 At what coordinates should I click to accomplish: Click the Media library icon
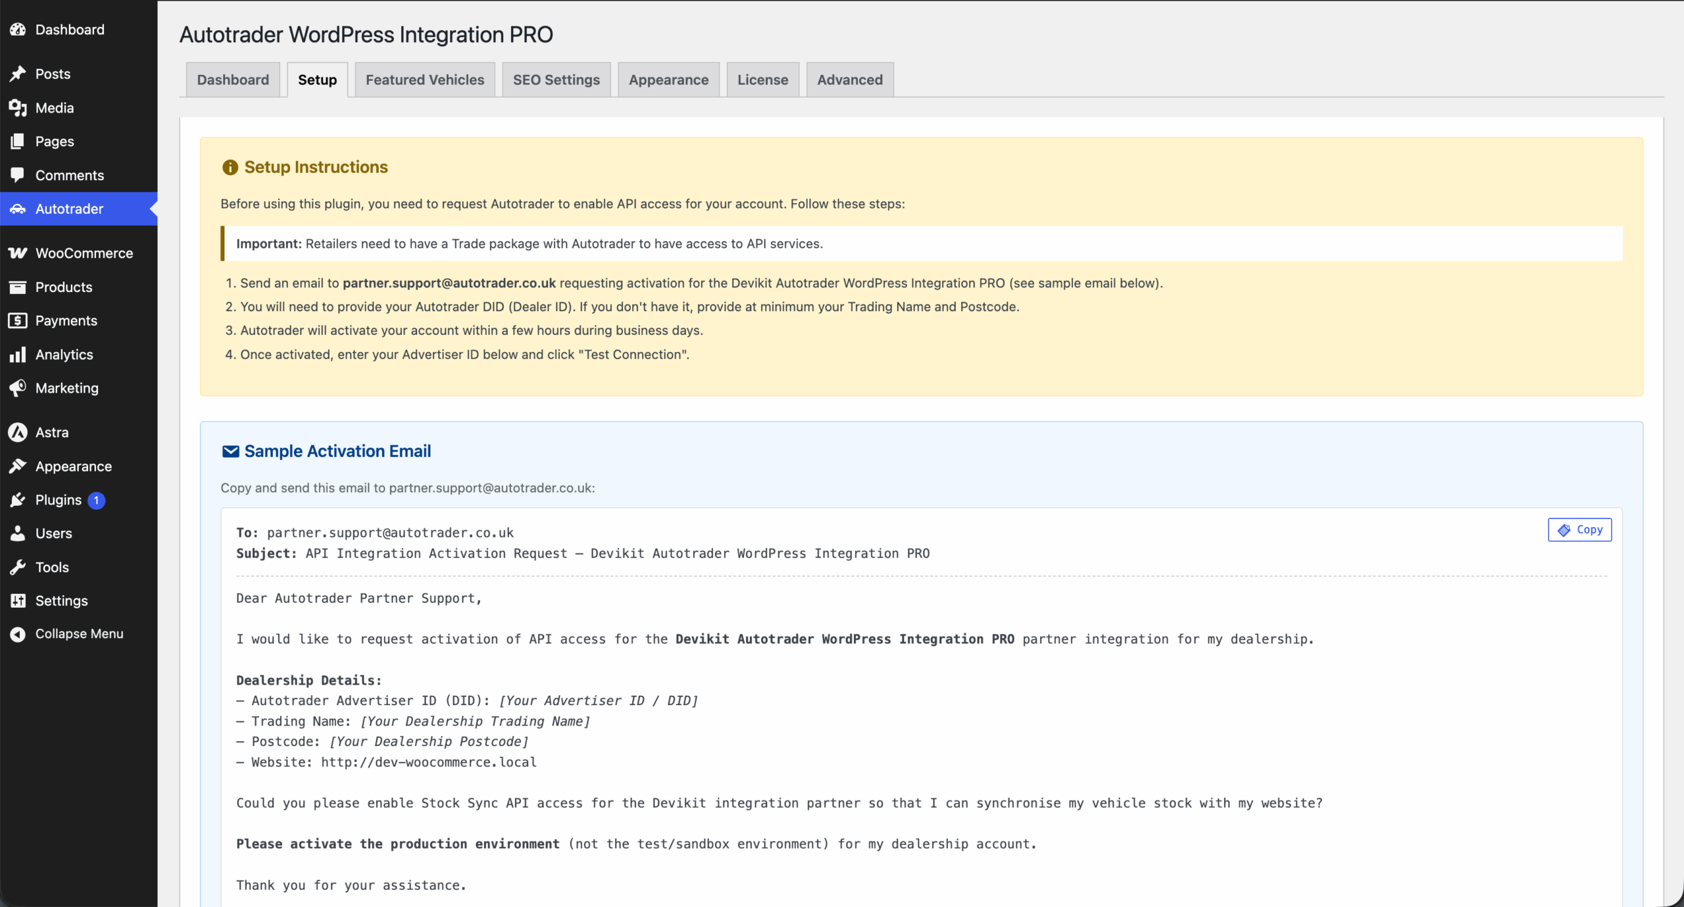click(x=18, y=108)
